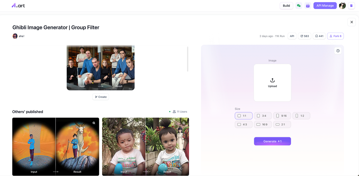Screen dimensions: 359x176
Task: Click the Upload image box
Action: [x=272, y=83]
